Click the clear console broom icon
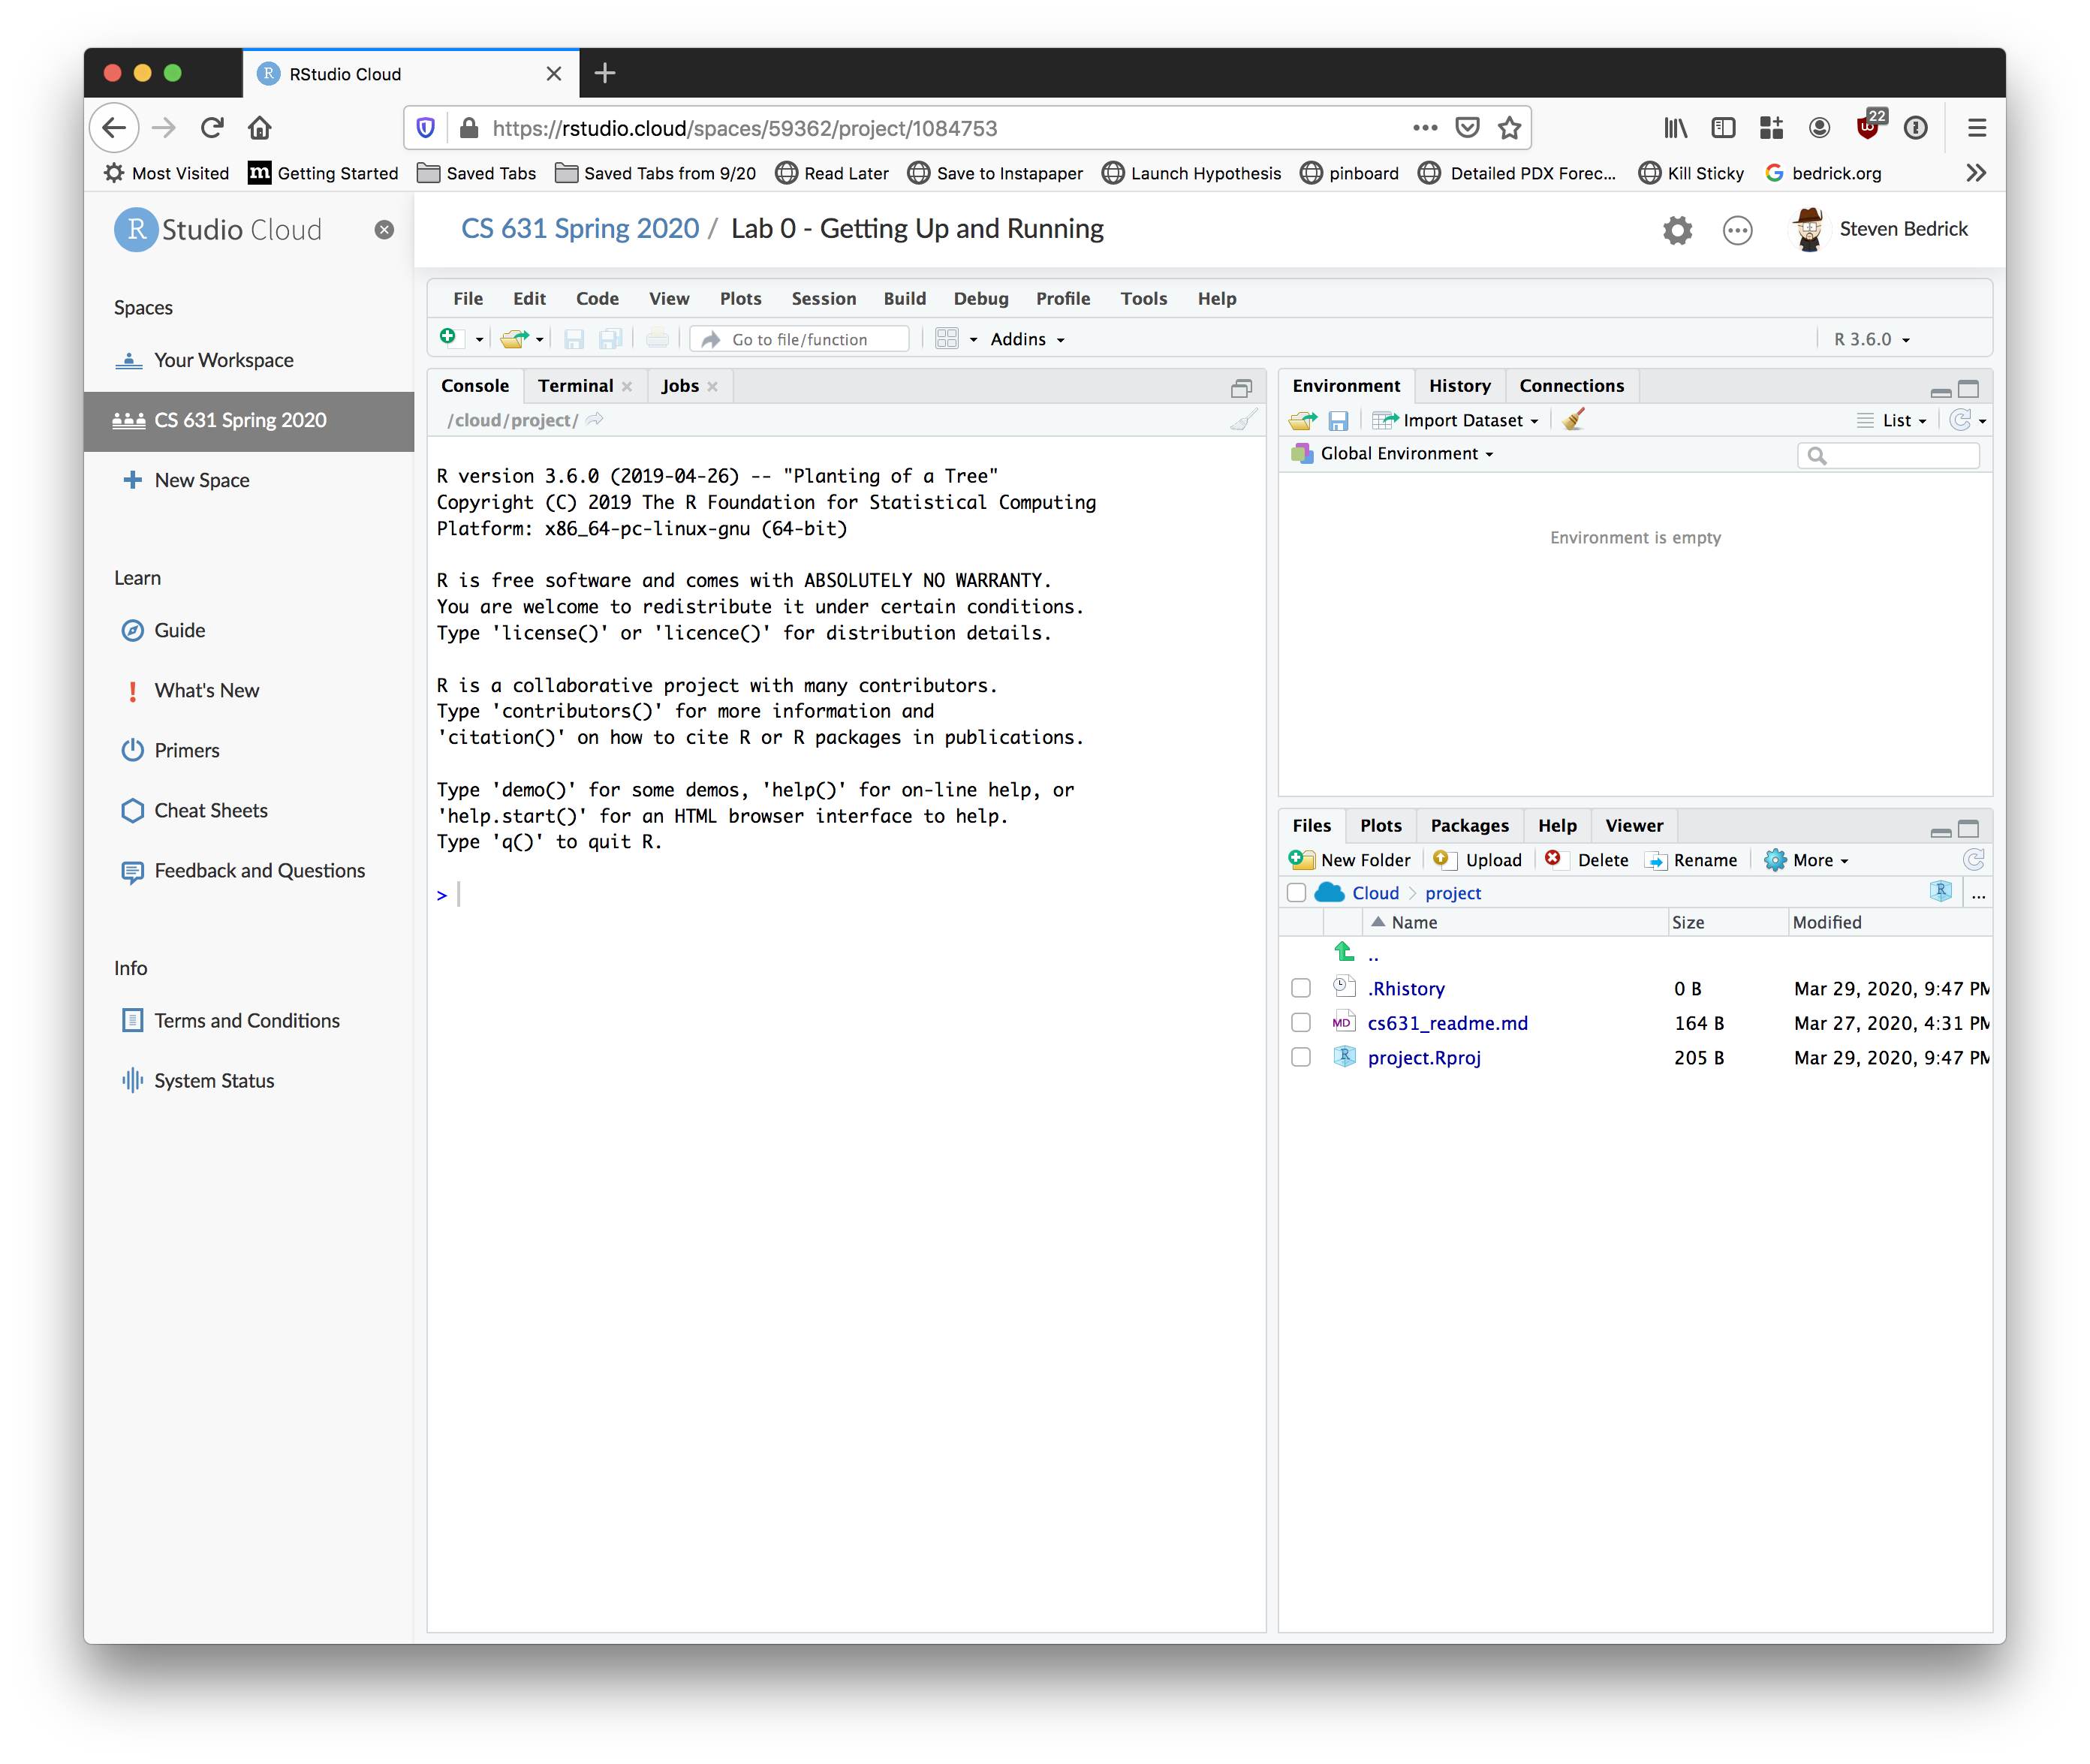 pos(1243,420)
